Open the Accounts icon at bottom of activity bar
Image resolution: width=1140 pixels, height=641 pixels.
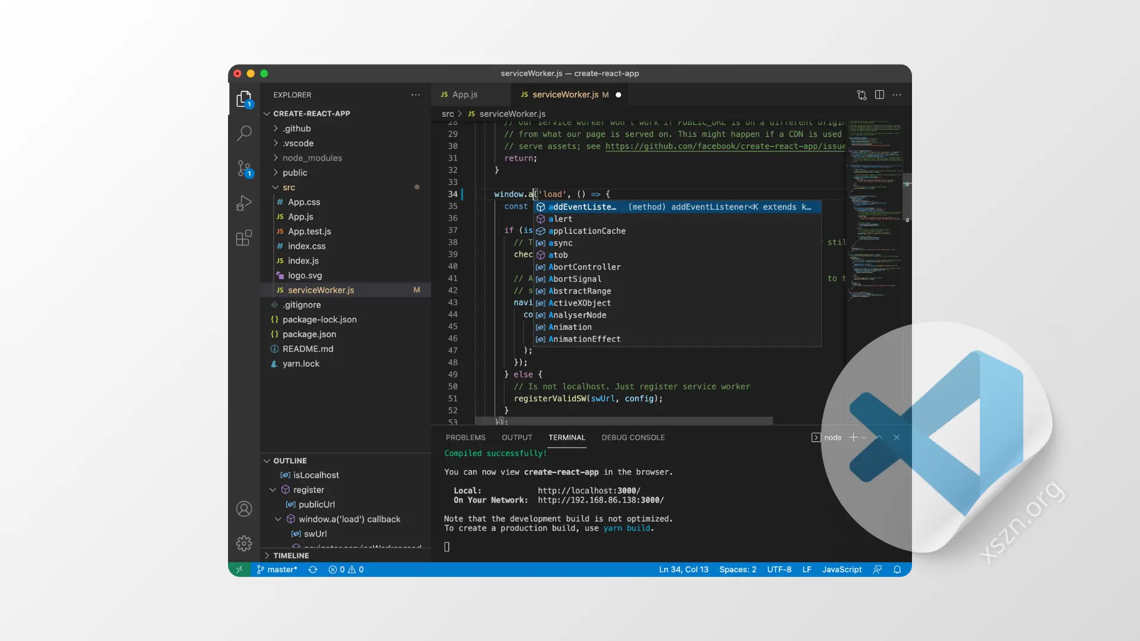coord(244,509)
